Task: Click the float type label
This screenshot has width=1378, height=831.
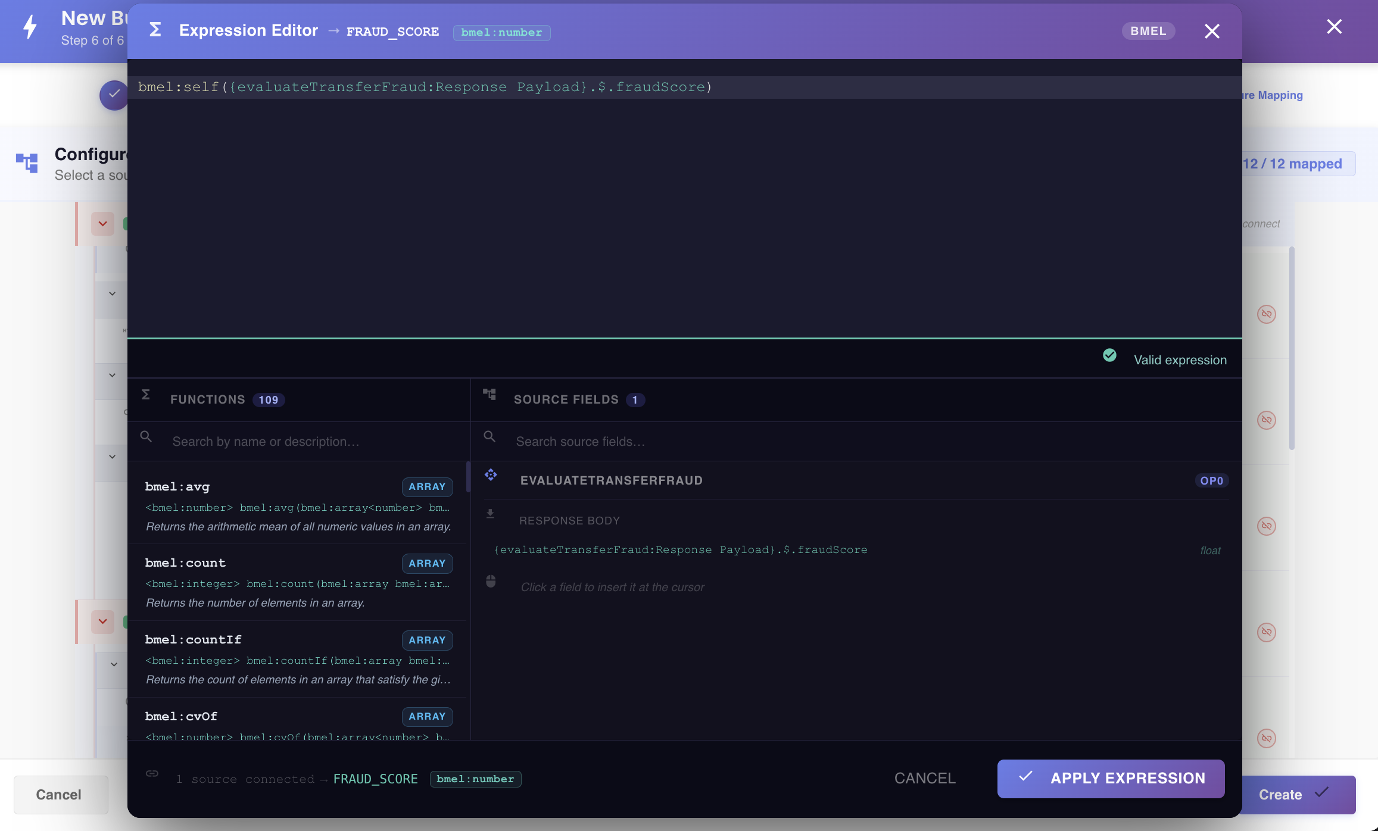Action: [x=1210, y=551]
